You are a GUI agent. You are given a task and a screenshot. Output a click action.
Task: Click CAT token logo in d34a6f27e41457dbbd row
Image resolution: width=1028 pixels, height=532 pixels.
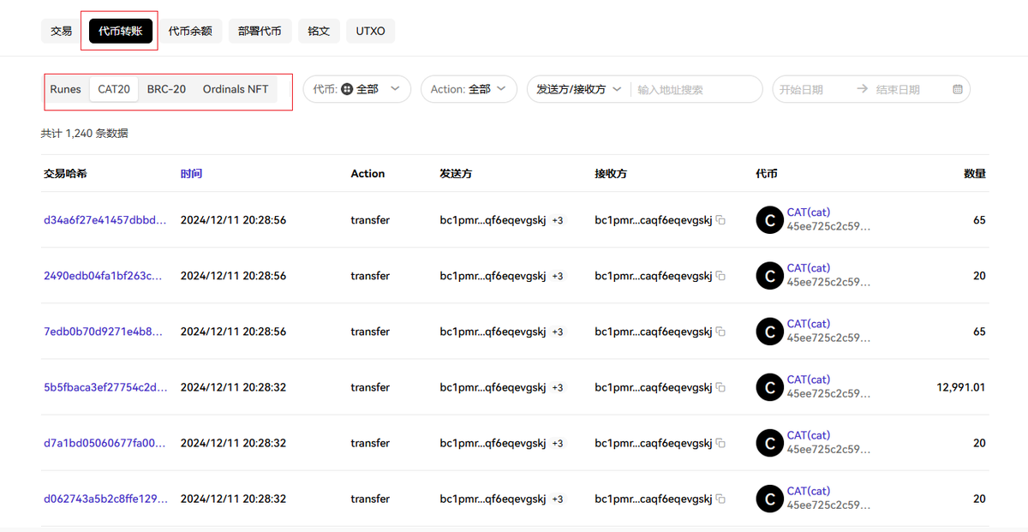point(769,220)
